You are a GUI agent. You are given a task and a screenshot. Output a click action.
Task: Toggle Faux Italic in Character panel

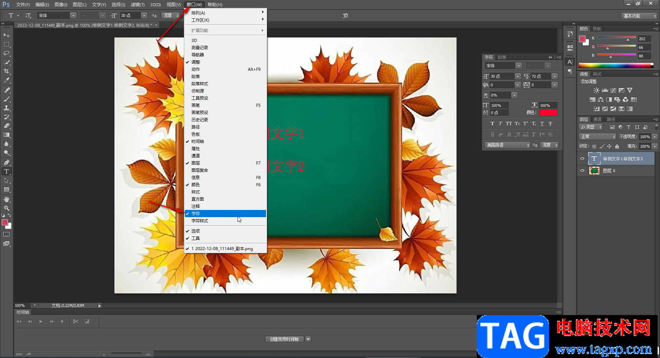click(x=500, y=123)
